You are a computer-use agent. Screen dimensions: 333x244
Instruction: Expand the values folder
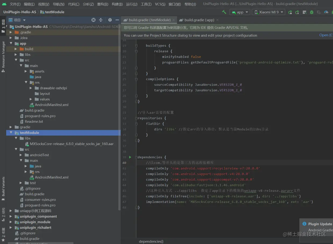pyautogui.click(x=31, y=99)
